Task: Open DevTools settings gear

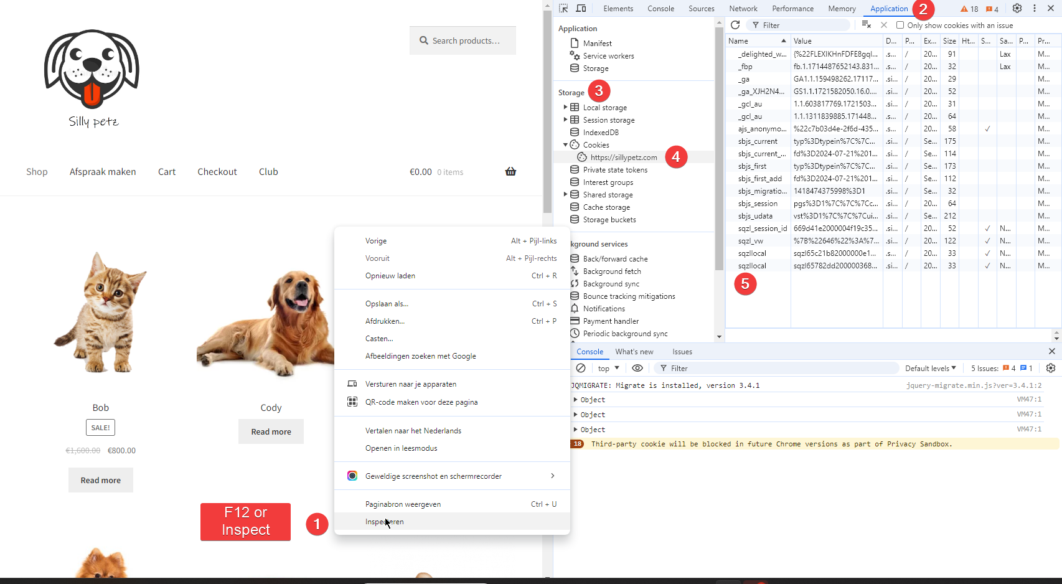Action: [x=1017, y=8]
